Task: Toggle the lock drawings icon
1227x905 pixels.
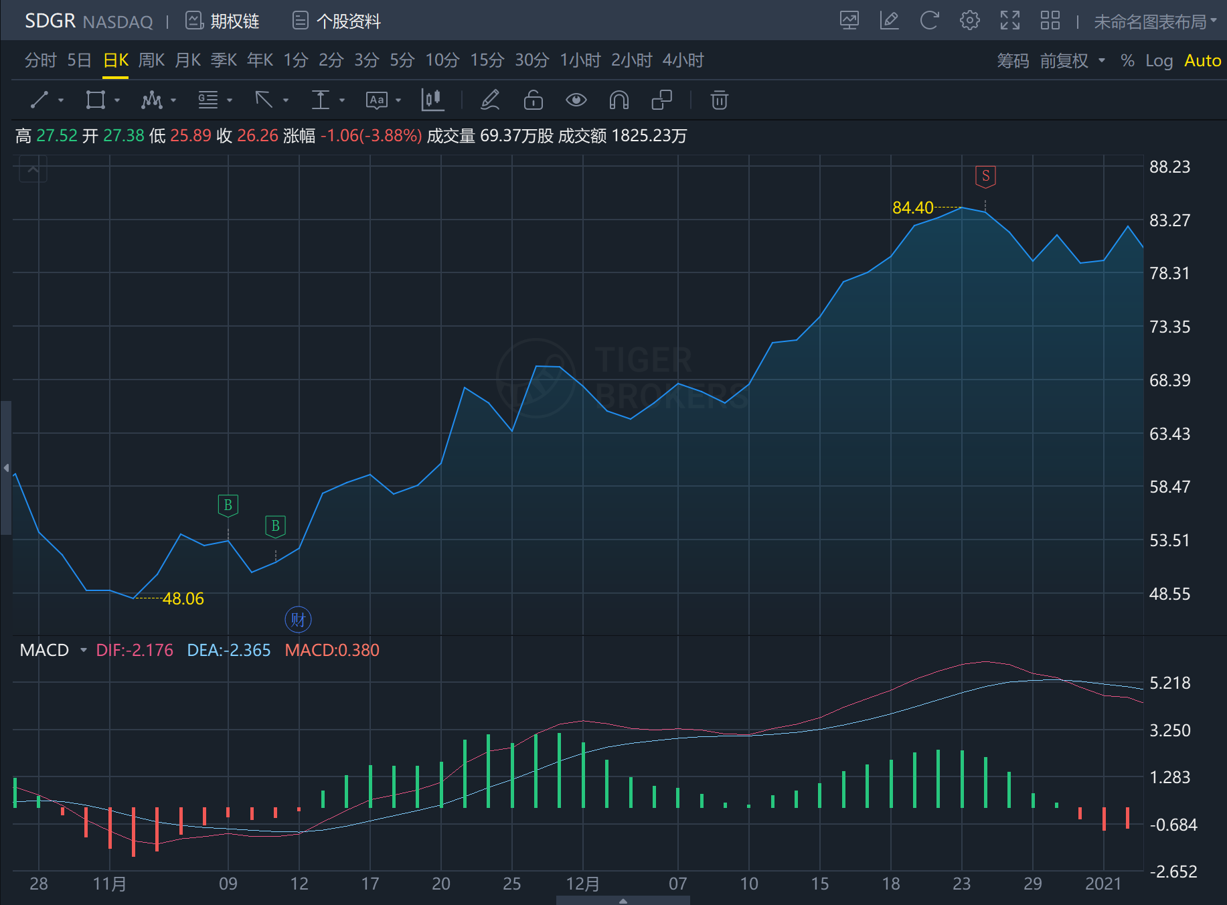Action: tap(533, 100)
